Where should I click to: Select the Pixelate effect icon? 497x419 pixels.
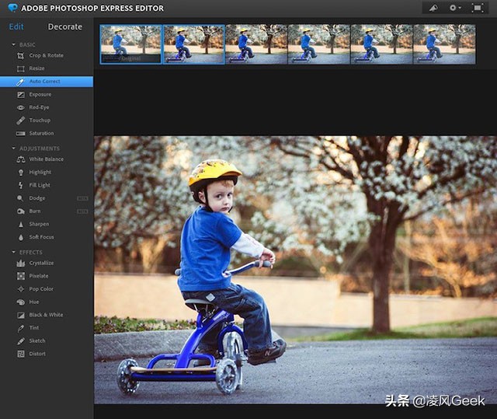click(x=21, y=276)
